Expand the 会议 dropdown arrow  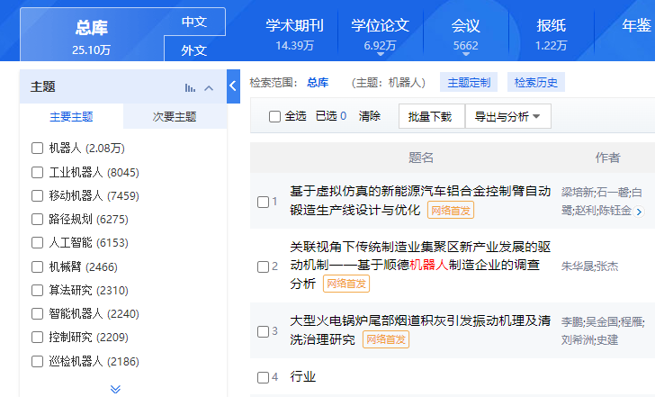point(466,54)
